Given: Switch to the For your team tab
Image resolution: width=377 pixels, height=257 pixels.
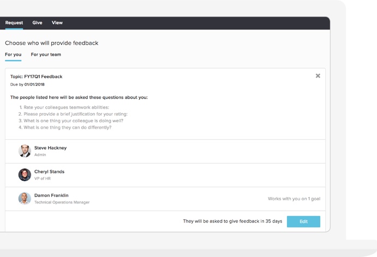Looking at the screenshot, I should (46, 55).
